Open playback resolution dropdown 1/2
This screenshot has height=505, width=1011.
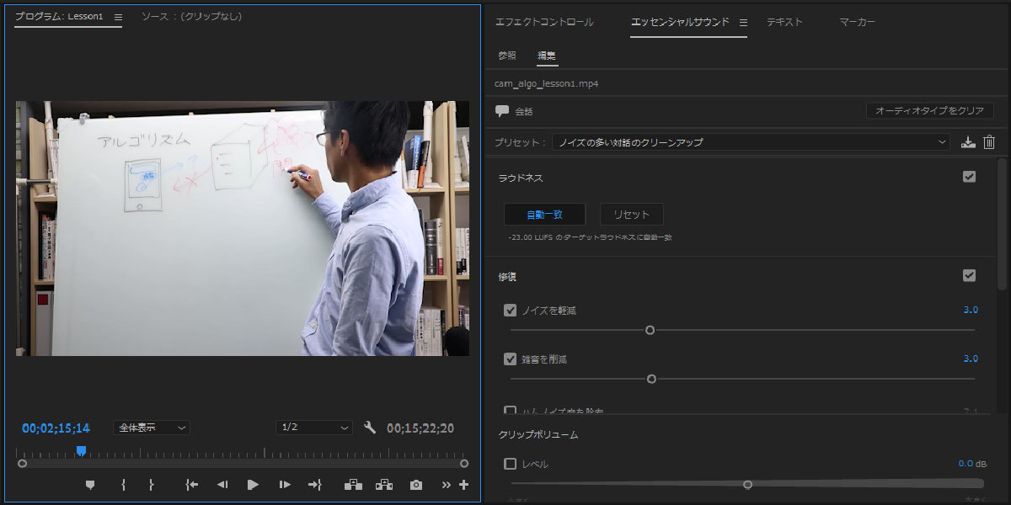(314, 428)
